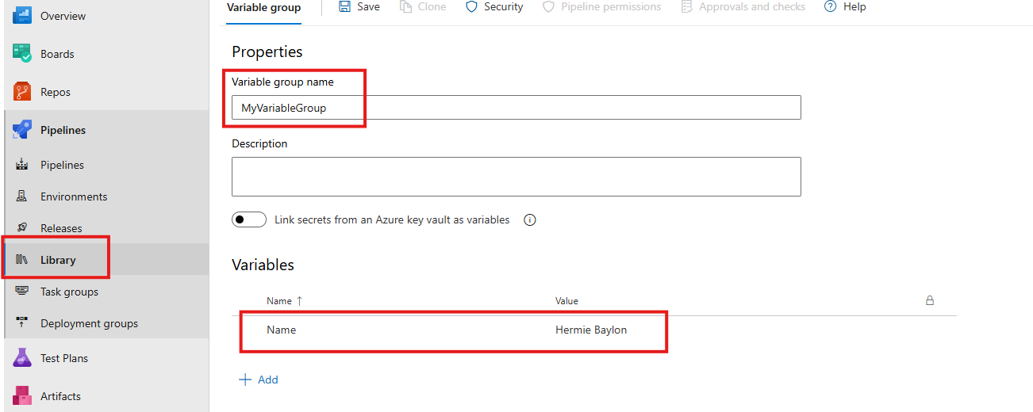Click the Save button label
1033x412 pixels.
coord(368,6)
